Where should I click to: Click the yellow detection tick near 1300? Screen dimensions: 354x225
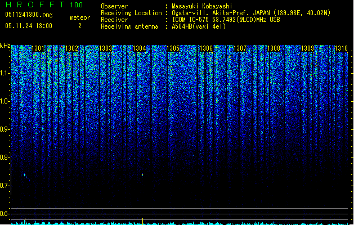point(25,222)
